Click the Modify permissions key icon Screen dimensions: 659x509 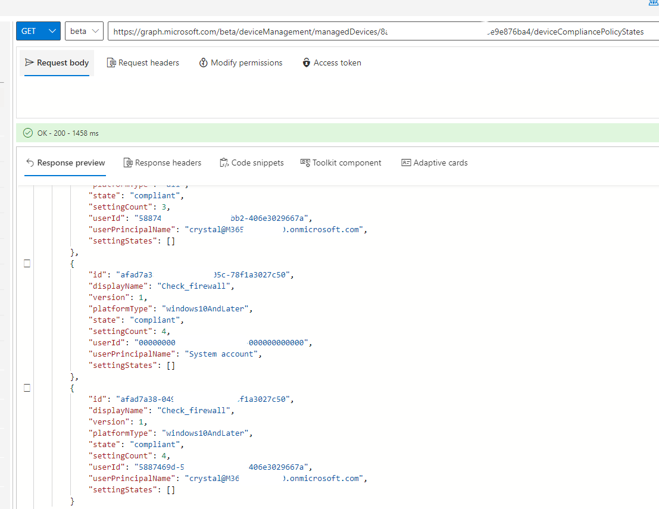[x=204, y=63]
